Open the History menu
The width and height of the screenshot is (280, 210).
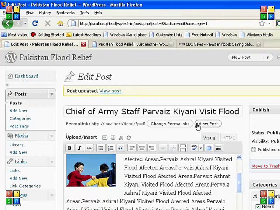[x=45, y=13]
